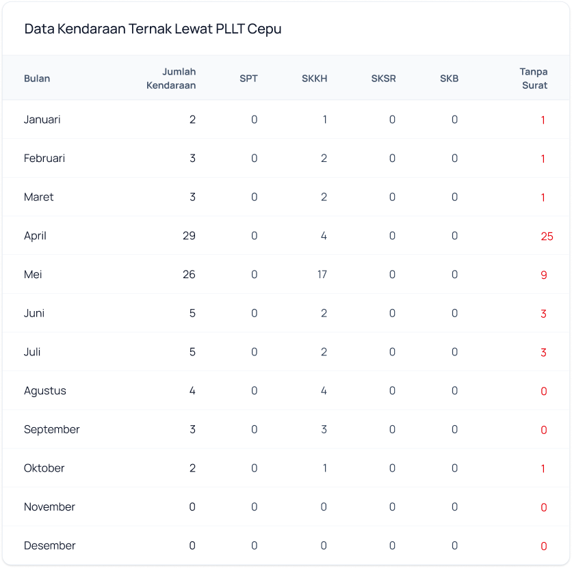The image size is (572, 568).
Task: Select the Oktober row label
Action: pos(44,468)
